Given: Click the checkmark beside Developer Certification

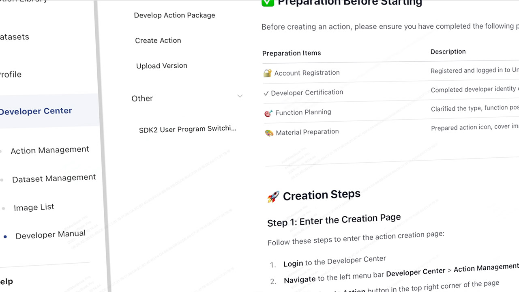Looking at the screenshot, I should pyautogui.click(x=266, y=93).
